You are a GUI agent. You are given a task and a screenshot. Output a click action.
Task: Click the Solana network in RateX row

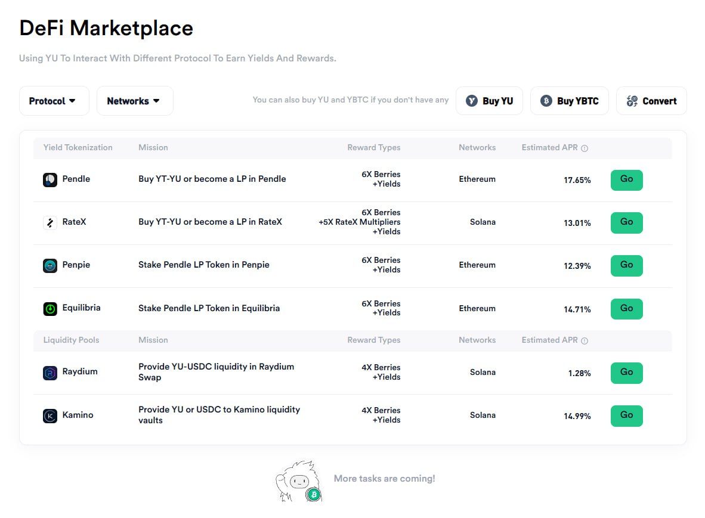click(x=483, y=222)
